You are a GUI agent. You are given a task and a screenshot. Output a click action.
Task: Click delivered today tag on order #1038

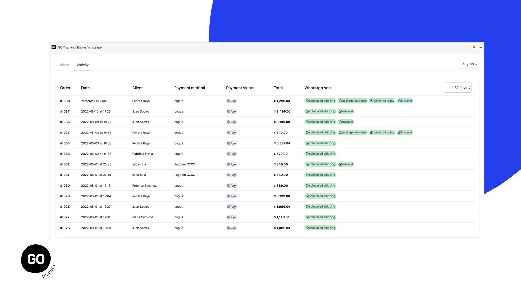point(382,101)
